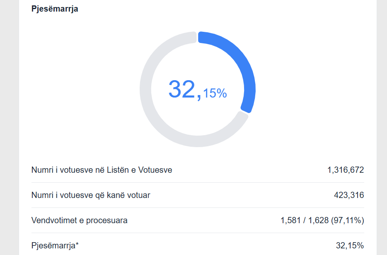Click the '1,581 / 1,628 (97,11%)' value

(322, 220)
